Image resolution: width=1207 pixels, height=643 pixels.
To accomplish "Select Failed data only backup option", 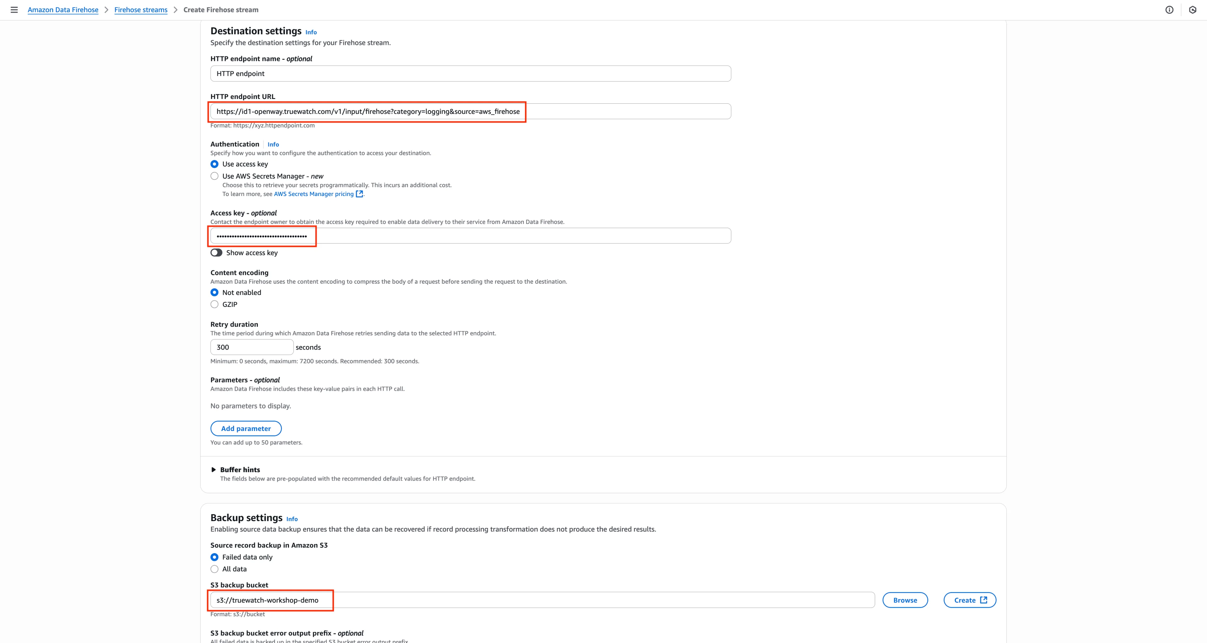I will tap(215, 557).
